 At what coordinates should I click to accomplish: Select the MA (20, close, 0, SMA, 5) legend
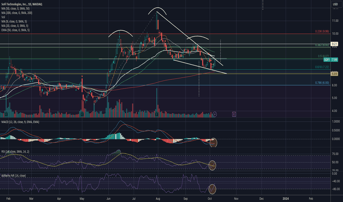(15, 26)
